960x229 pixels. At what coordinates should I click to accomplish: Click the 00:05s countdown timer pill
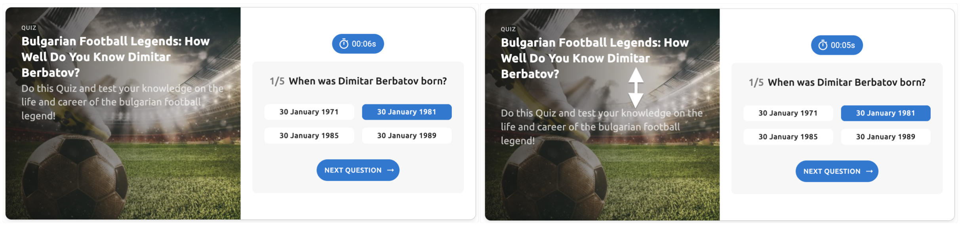[x=837, y=45]
